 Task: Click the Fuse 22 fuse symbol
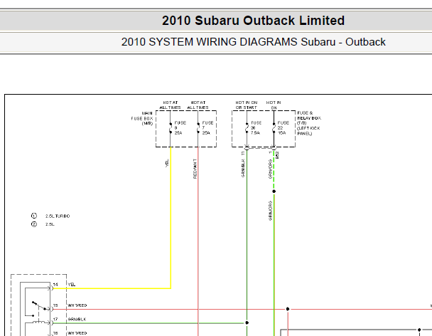pos(274,128)
